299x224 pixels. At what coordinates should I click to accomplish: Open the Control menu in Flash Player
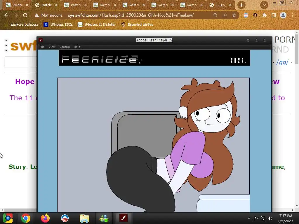[x=65, y=47]
